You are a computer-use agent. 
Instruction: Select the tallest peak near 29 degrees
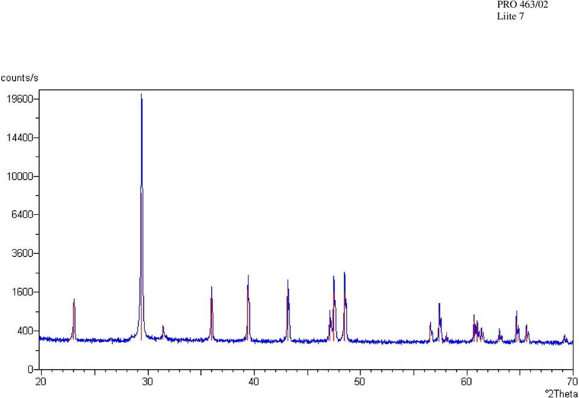[x=141, y=217]
